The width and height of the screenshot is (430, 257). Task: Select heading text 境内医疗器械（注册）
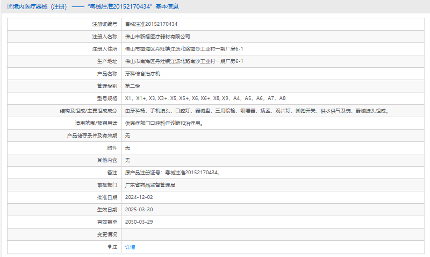click(40, 6)
